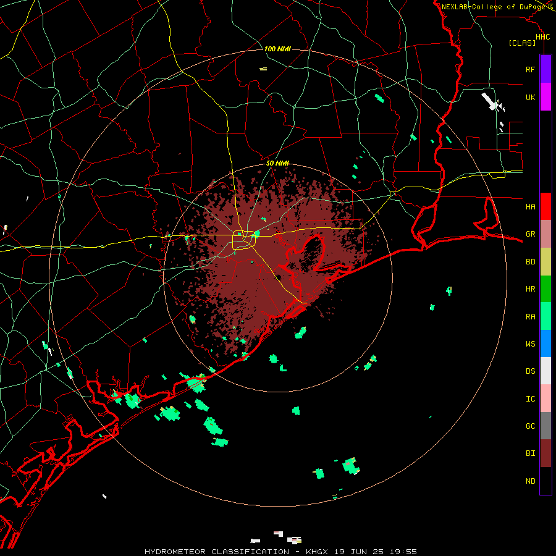The height and width of the screenshot is (556, 556).
Task: Click the HYDROMETEOR CLASSIFICATION caption
Action: pyautogui.click(x=217, y=552)
